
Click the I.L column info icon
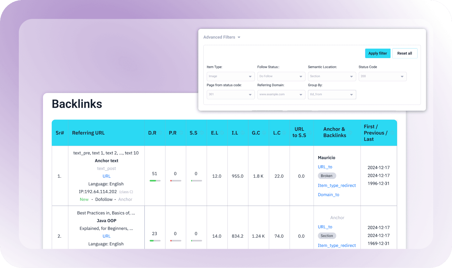click(x=242, y=133)
